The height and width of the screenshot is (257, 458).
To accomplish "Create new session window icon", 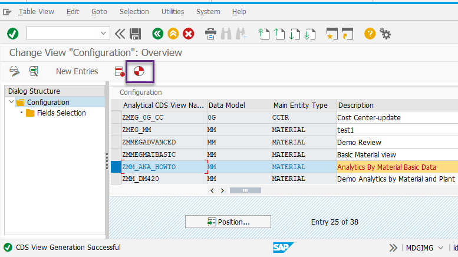I will click(332, 34).
